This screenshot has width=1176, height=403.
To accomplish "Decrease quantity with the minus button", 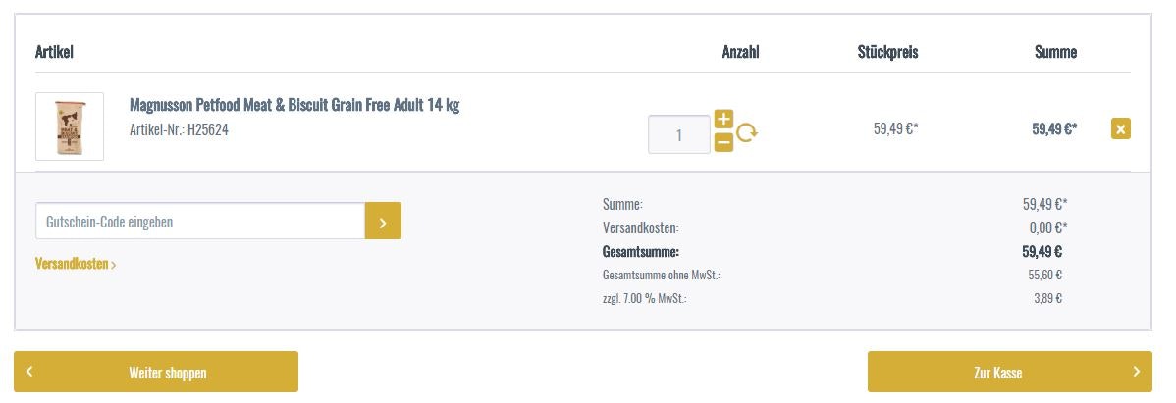I will [x=723, y=143].
